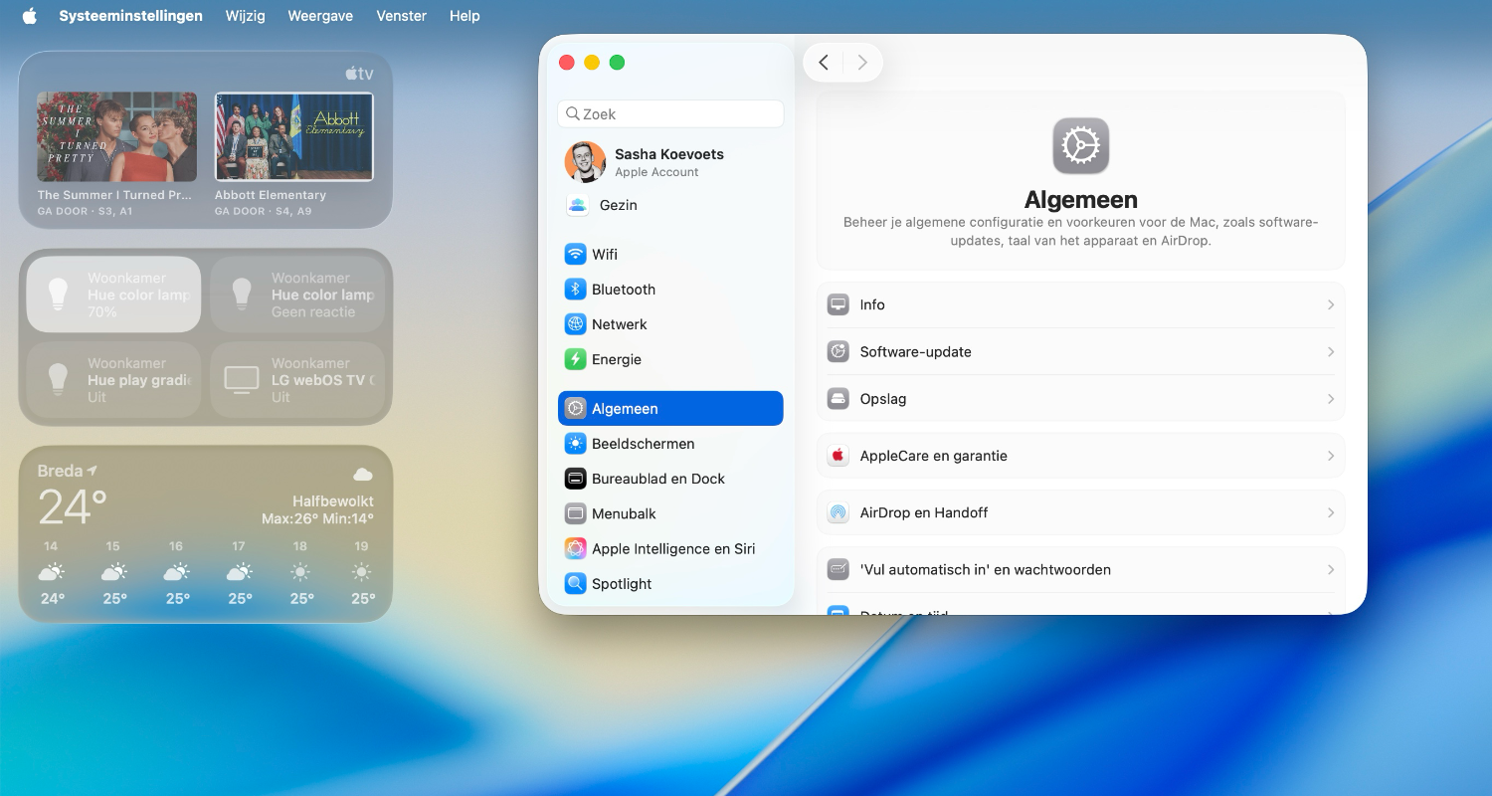The image size is (1492, 796).
Task: Click the Energie lightning bolt icon
Action: coord(575,359)
